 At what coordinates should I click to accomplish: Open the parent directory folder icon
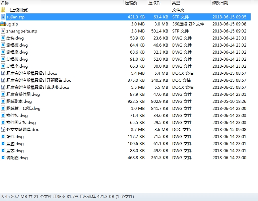click(x=3, y=10)
